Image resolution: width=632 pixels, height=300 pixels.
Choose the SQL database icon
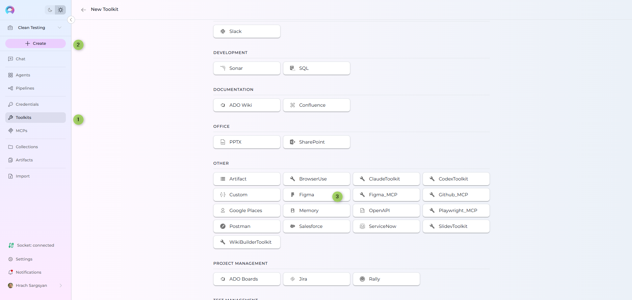point(292,68)
